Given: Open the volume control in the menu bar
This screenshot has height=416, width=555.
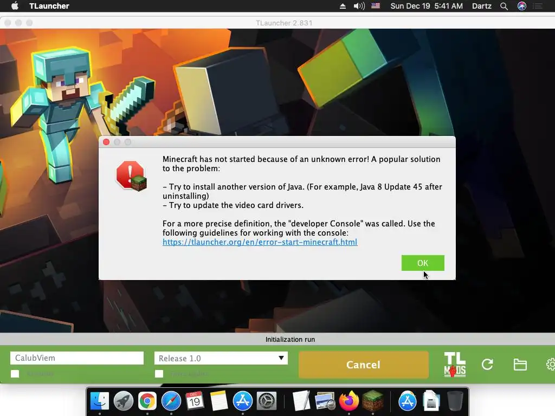Looking at the screenshot, I should (359, 6).
